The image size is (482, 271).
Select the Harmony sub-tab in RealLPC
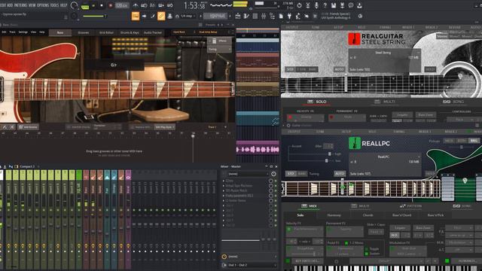point(334,215)
